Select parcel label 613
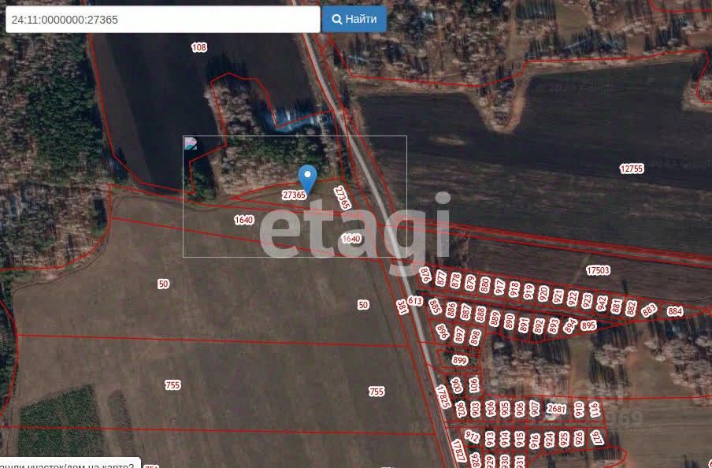The image size is (712, 468). click(415, 301)
